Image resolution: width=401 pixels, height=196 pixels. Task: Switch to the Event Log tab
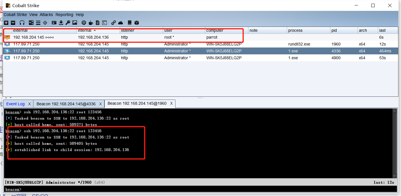tap(15, 104)
